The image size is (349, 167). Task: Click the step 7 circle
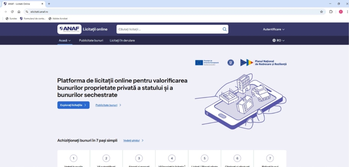pos(270,158)
